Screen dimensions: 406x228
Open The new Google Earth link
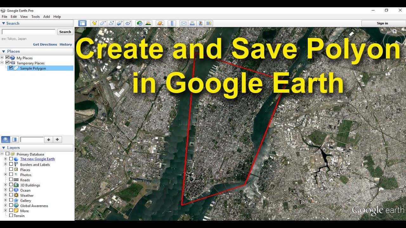tap(37, 159)
